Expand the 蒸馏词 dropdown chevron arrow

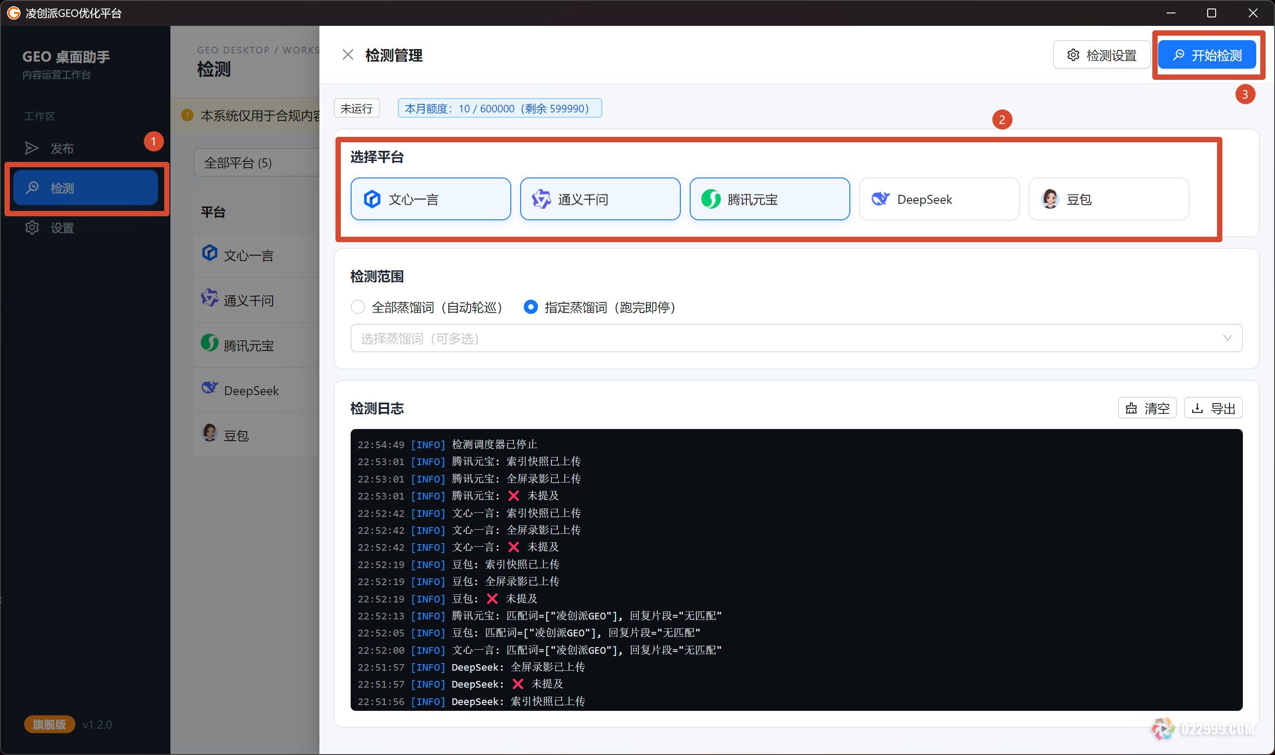pyautogui.click(x=1227, y=338)
